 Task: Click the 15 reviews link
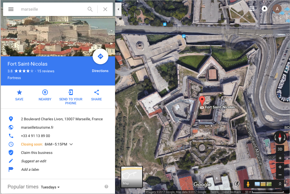[46, 71]
